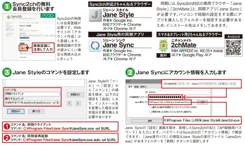Click 'Jane Syncにアカウント情報を入力します' heading
The width and height of the screenshot is (245, 147).
coord(181,72)
